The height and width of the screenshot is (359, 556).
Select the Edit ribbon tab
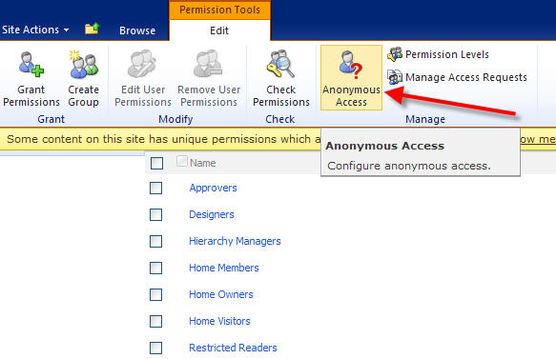point(219,30)
